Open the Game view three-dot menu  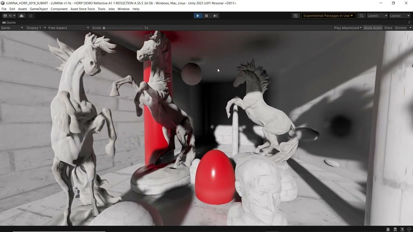(x=409, y=23)
